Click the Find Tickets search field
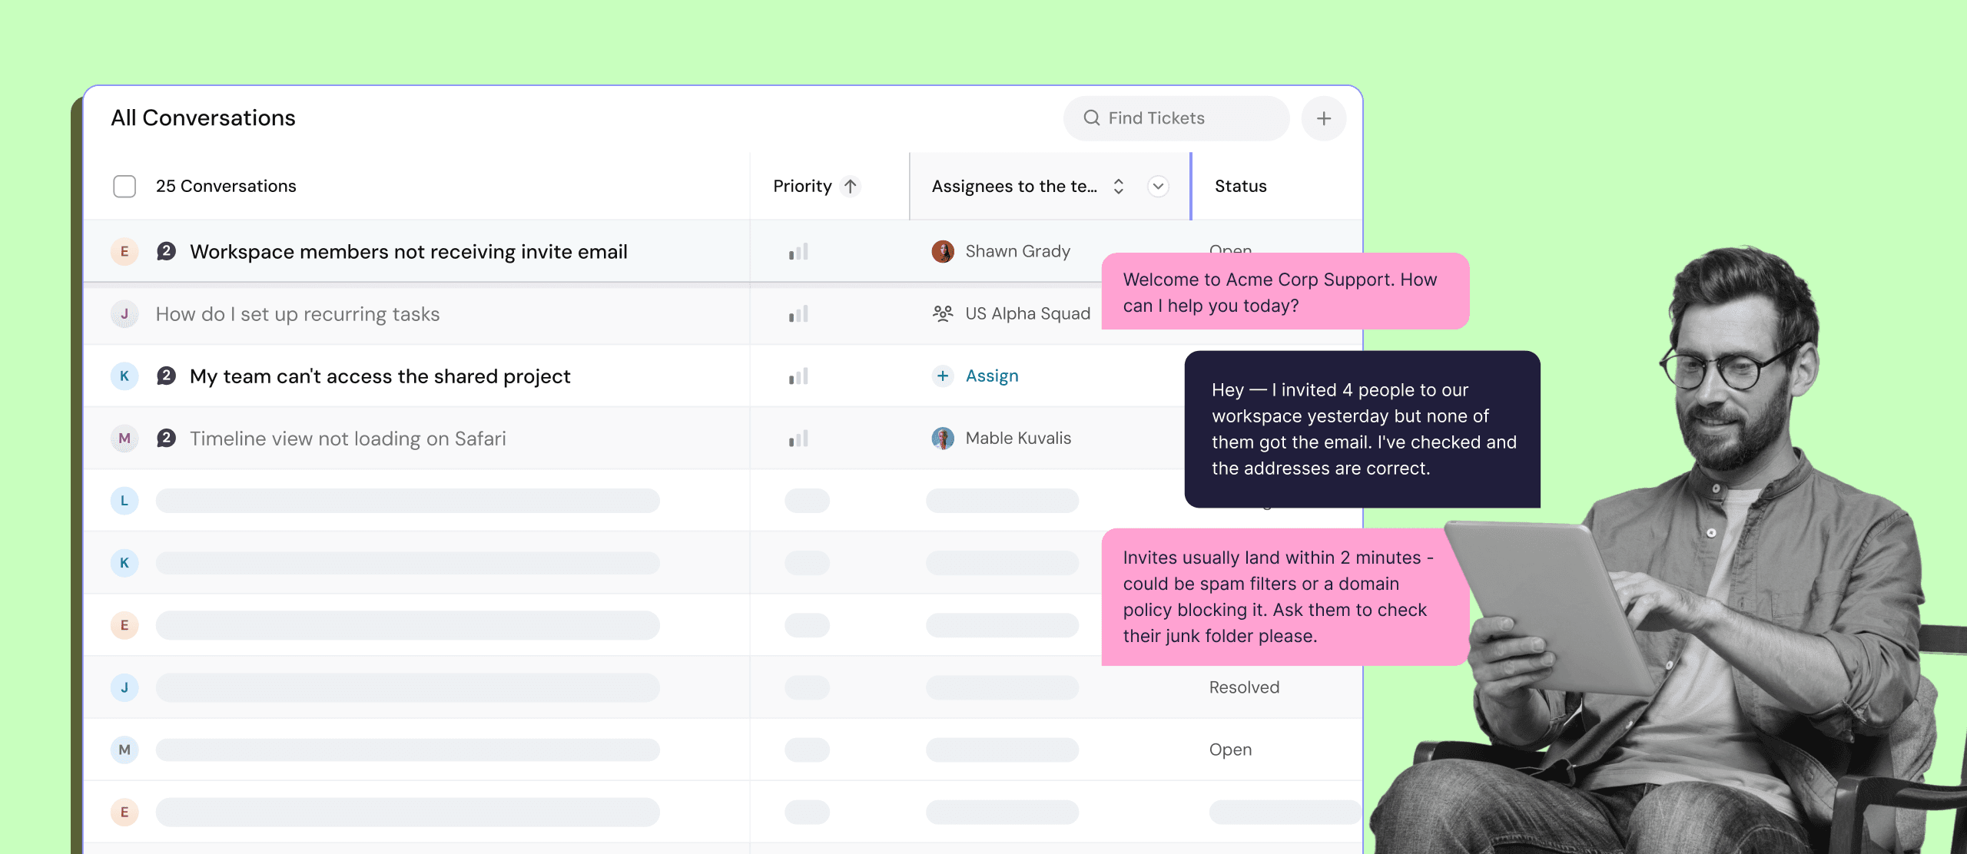The height and width of the screenshot is (854, 1967). click(1176, 118)
